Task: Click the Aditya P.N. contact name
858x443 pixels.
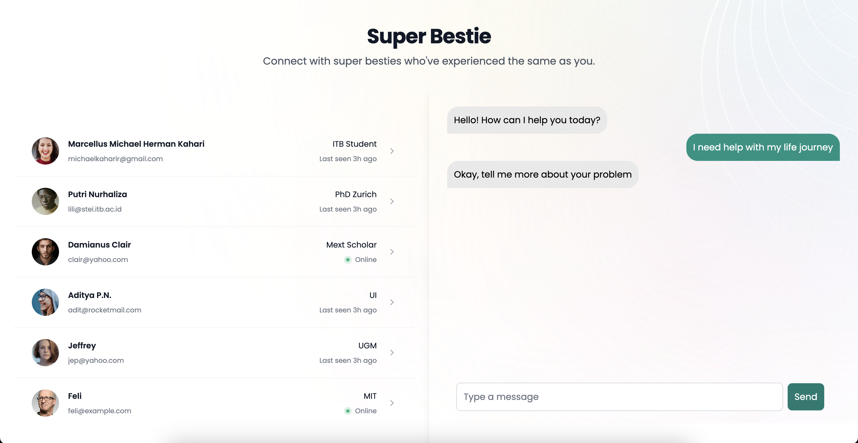Action: [90, 295]
